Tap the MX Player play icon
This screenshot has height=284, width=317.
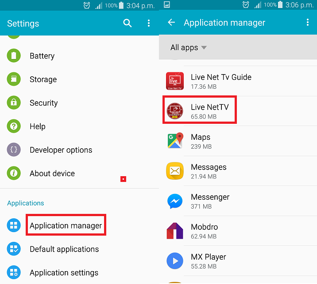(175, 261)
